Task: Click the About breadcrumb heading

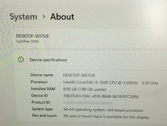Action: point(62,17)
